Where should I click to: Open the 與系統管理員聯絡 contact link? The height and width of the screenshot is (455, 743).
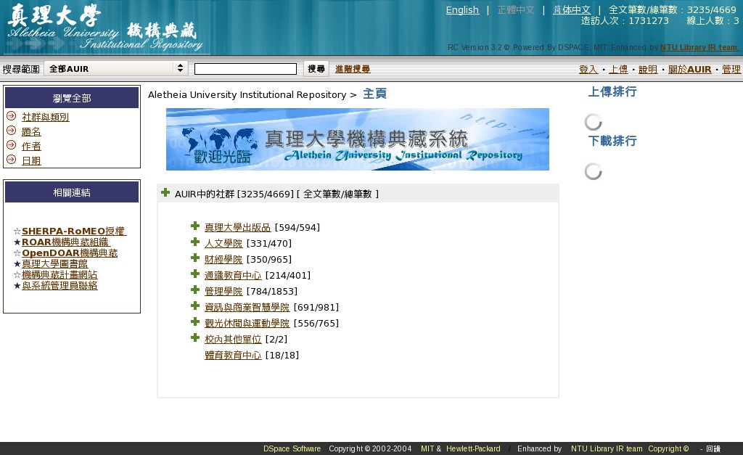(x=59, y=285)
